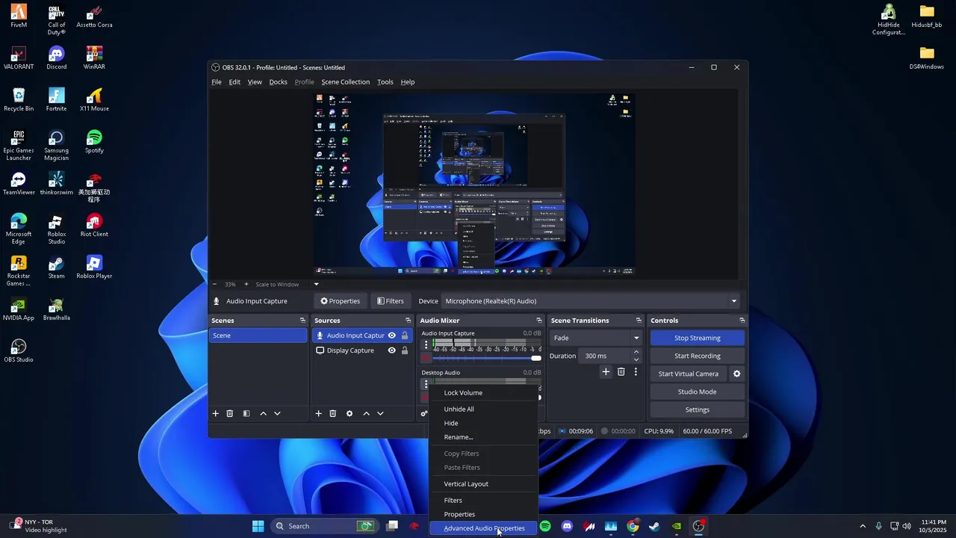Select Scene in the Scenes list
The width and height of the screenshot is (956, 538).
pos(258,336)
